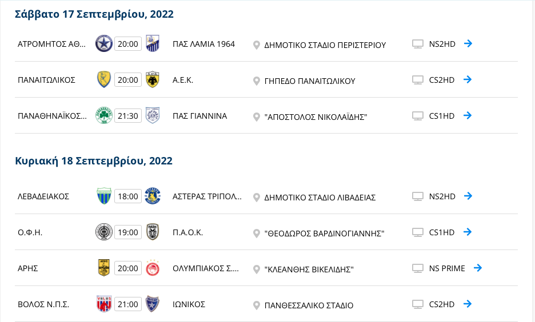Click arrow beside CS1HD for Panathinaikos match
Screen dimensions: 535x322
click(x=468, y=115)
